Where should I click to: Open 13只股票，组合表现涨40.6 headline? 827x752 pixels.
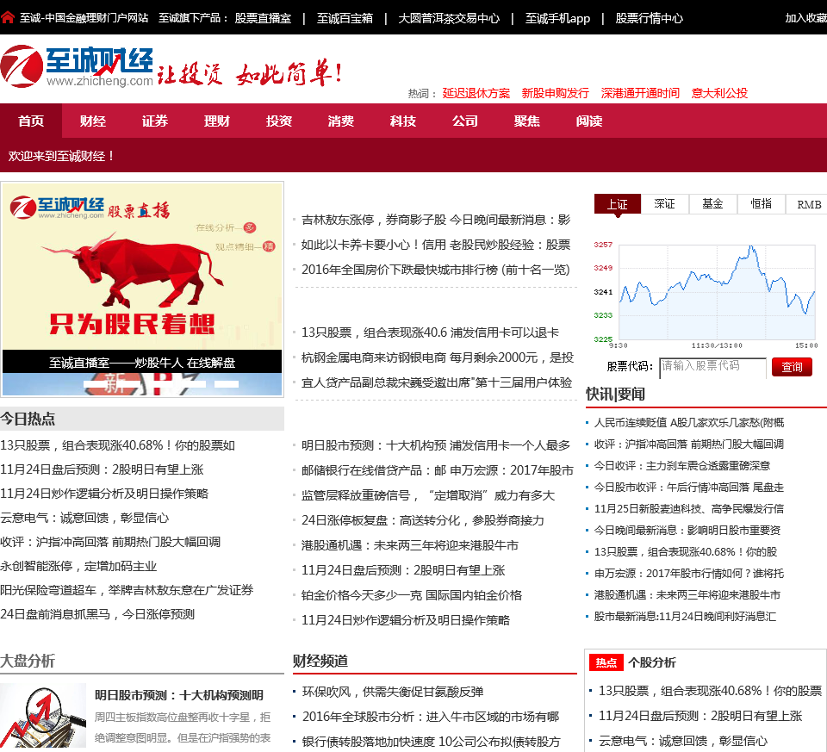tap(374, 332)
